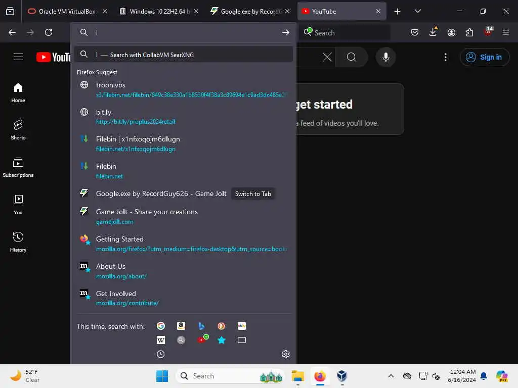Open the bit.ly proplus2024retail suggestion
The width and height of the screenshot is (518, 388).
[183, 117]
